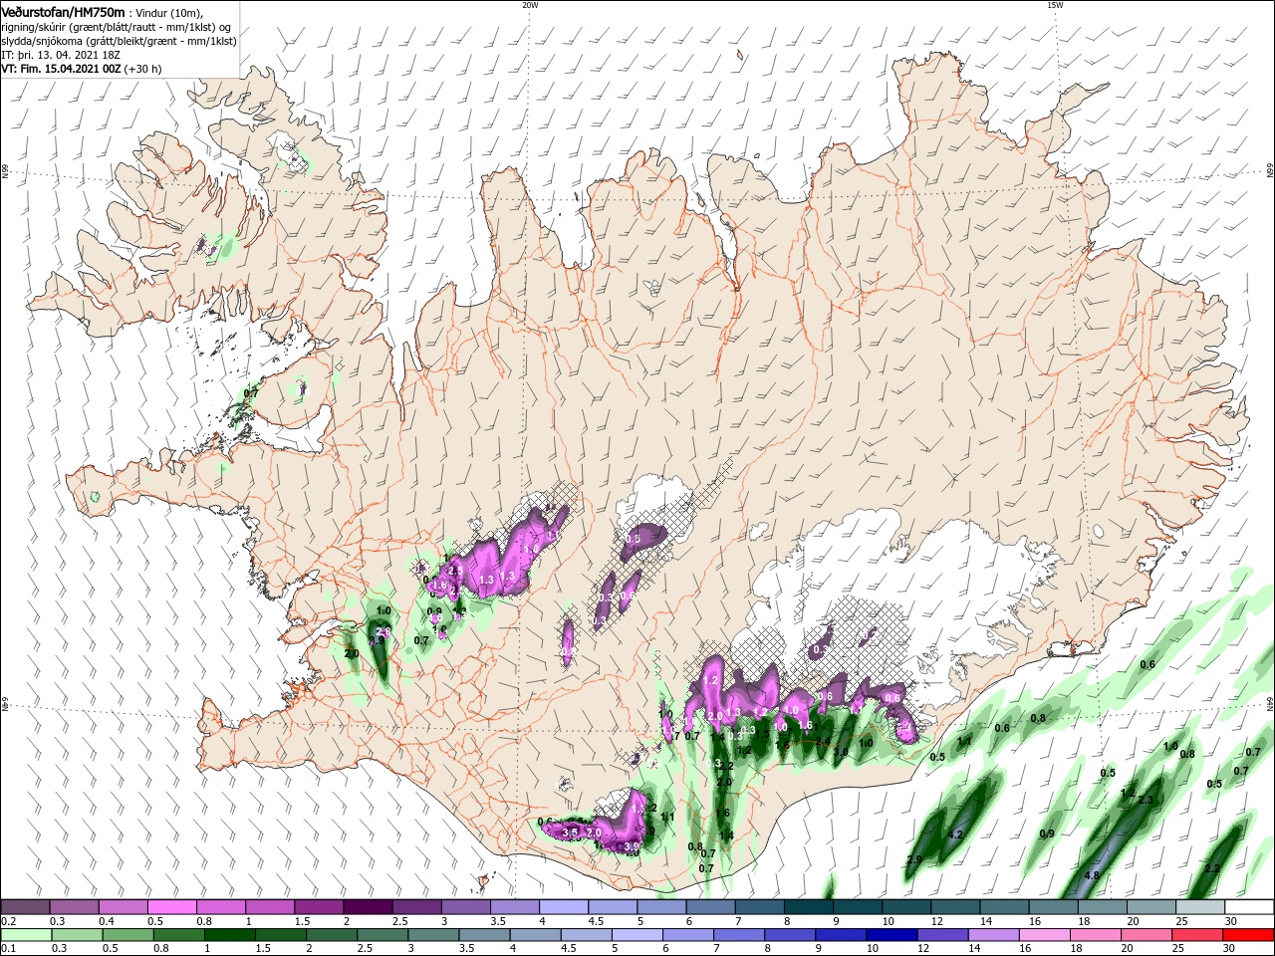The width and height of the screenshot is (1275, 956).
Task: Click the '0.2' label in the top legend
Action: point(8,921)
